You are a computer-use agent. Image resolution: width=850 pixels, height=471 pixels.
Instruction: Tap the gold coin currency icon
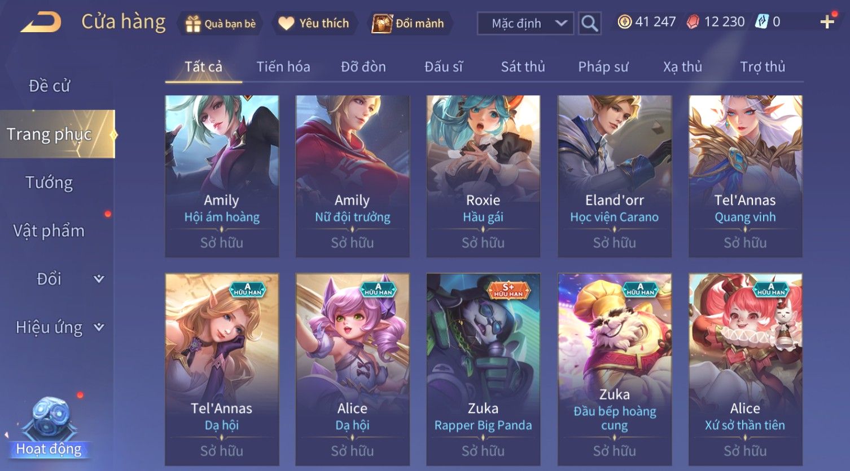click(624, 22)
